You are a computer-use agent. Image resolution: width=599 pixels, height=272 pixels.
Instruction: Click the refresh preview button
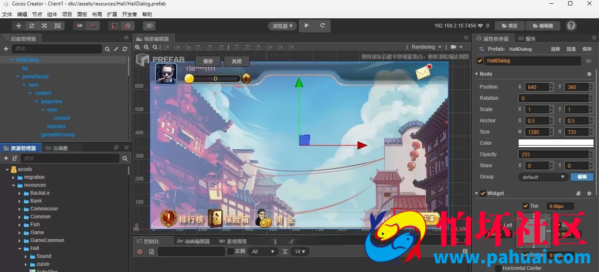click(322, 25)
